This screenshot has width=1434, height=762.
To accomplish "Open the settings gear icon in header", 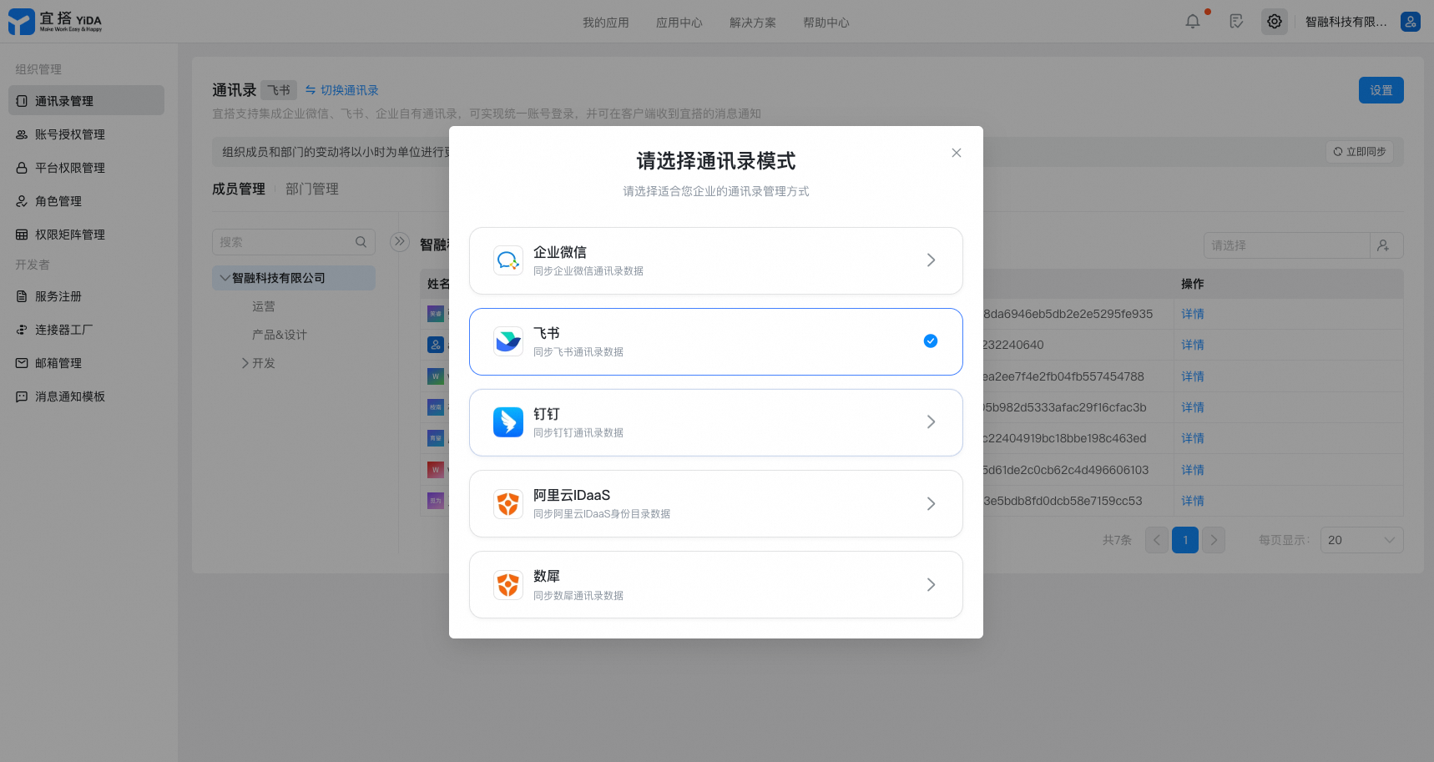I will (1274, 22).
